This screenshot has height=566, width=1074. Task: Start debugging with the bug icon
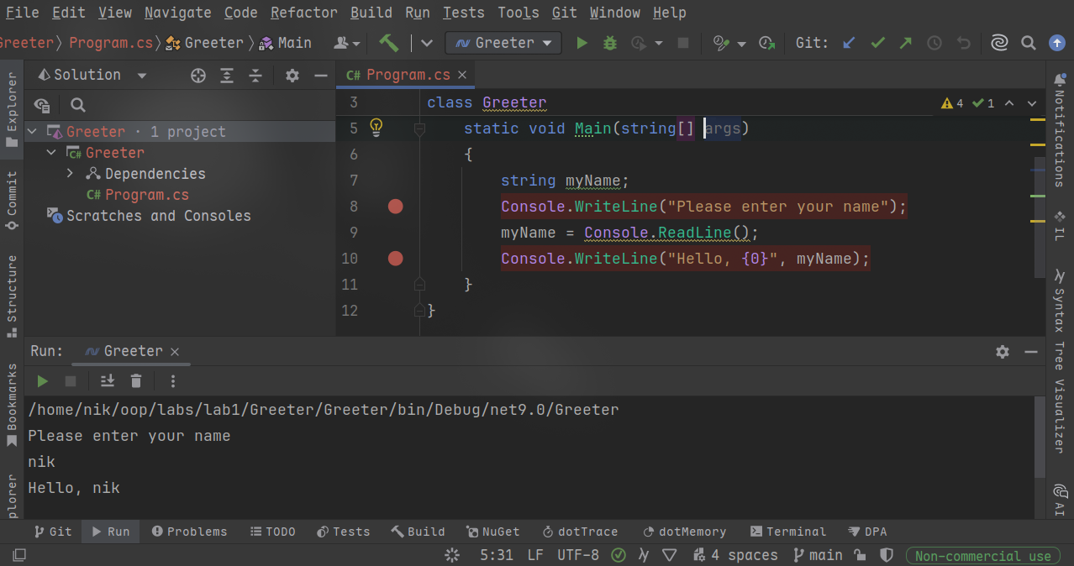point(610,43)
